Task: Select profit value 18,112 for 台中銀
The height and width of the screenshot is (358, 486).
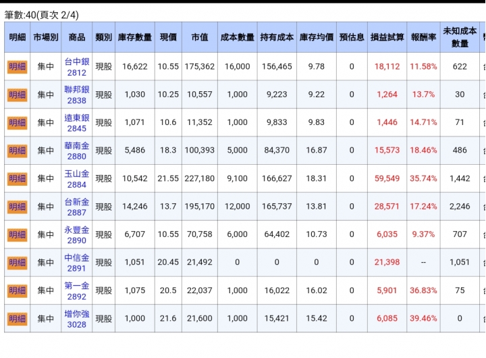Action: (x=387, y=67)
